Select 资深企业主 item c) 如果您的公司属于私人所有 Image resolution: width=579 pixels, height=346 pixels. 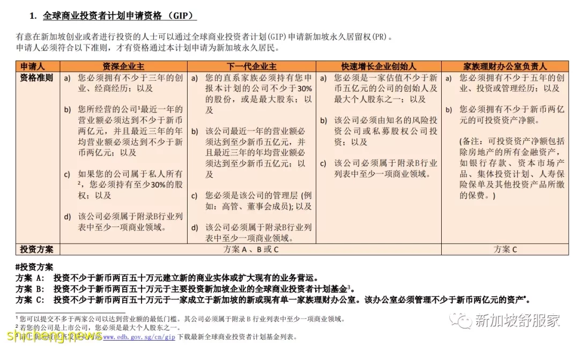[123, 184]
